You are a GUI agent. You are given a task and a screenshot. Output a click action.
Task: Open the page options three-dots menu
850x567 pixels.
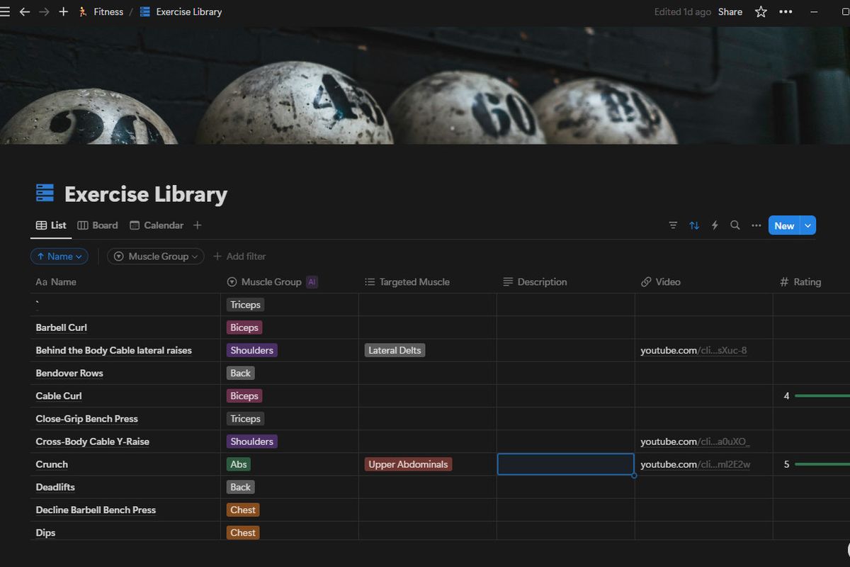click(x=786, y=11)
